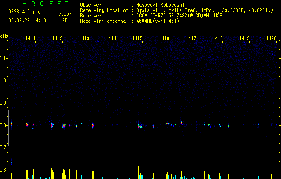281x179 pixels.
Task: Click the meteor count label
Action: [63, 14]
